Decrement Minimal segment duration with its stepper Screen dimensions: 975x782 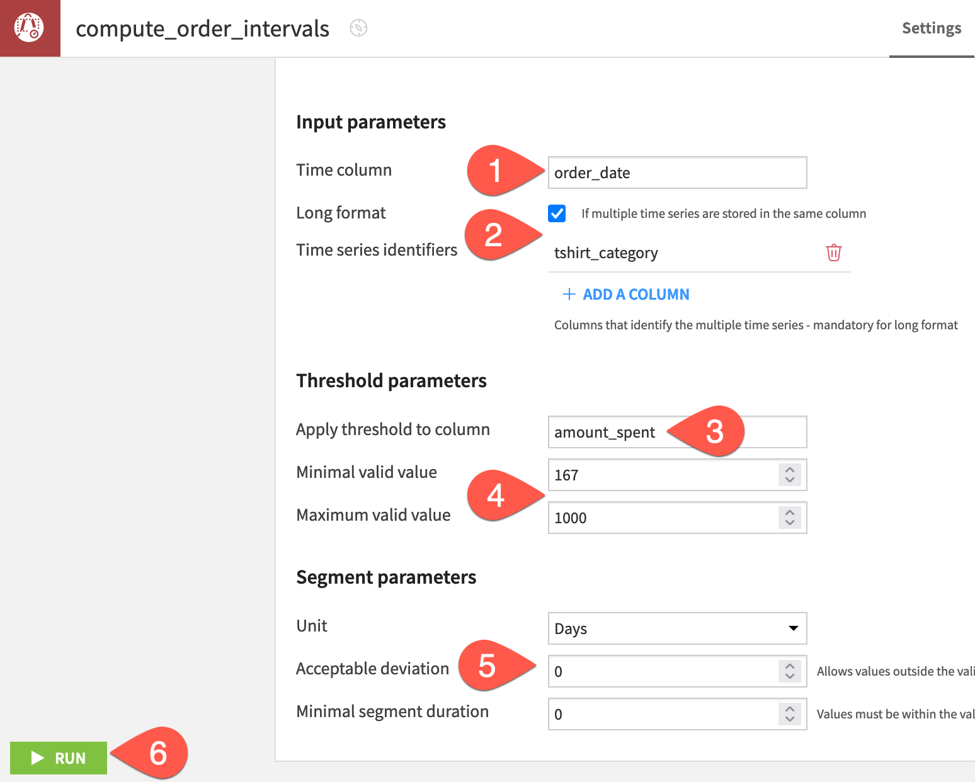click(789, 718)
